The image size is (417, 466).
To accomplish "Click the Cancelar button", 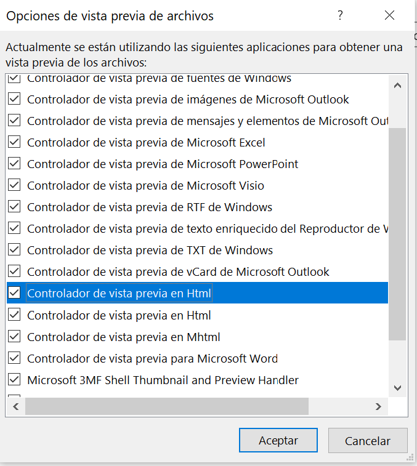I will 368,440.
